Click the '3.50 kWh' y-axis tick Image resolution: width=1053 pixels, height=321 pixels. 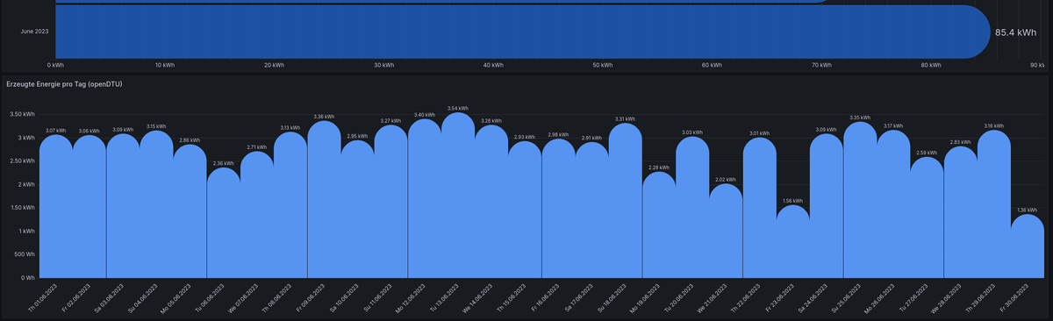click(x=22, y=115)
